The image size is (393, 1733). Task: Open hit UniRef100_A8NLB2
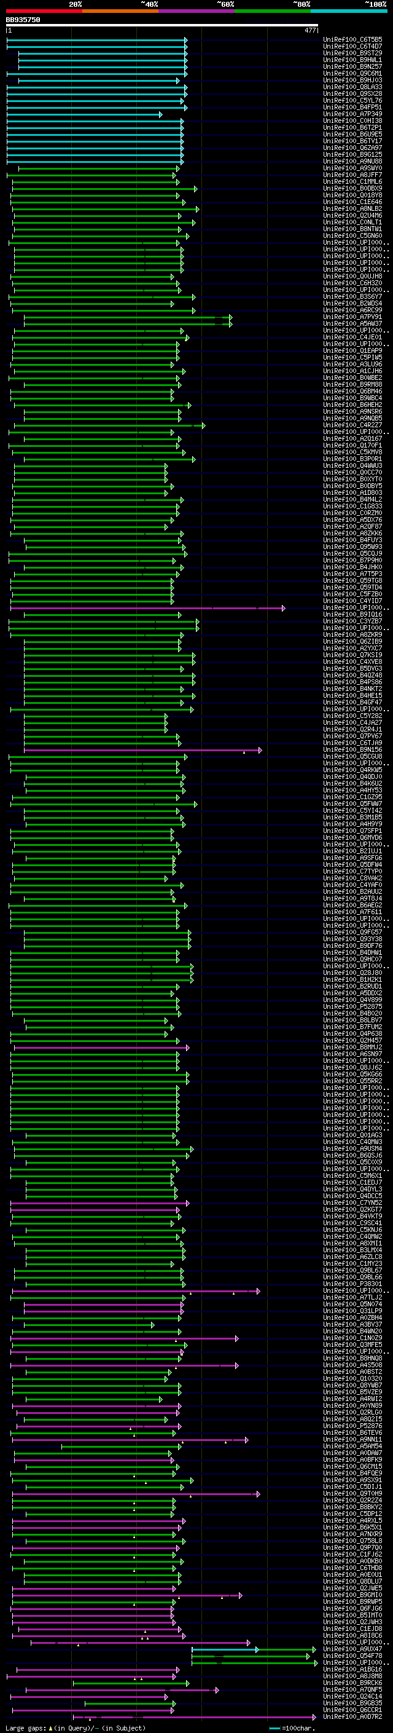coord(352,208)
